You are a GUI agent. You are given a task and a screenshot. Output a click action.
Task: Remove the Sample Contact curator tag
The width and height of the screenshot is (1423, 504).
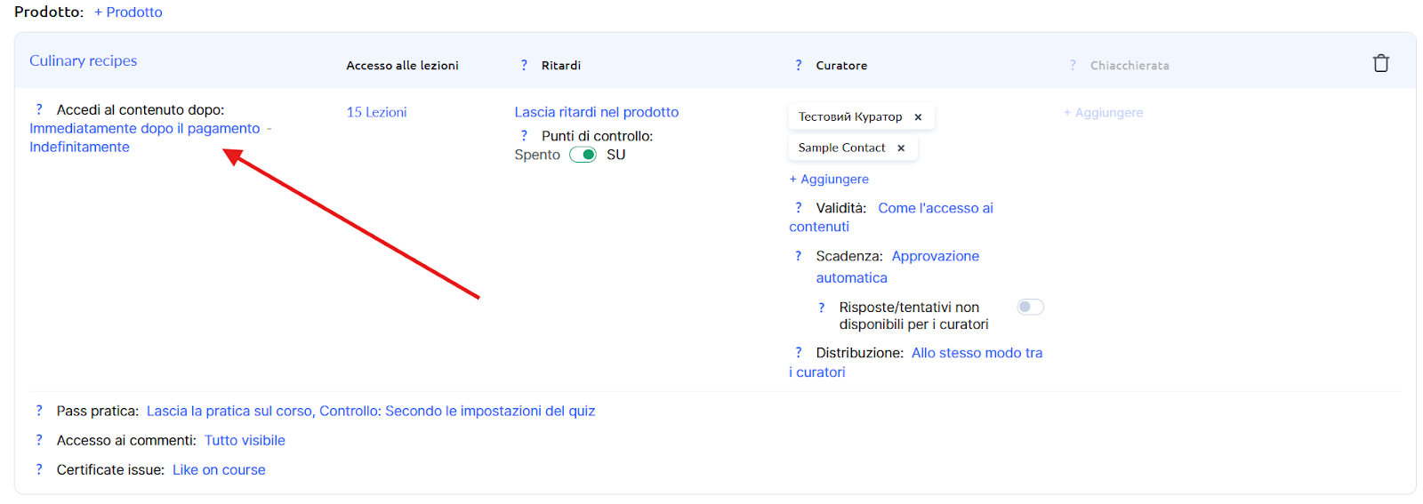tap(901, 148)
